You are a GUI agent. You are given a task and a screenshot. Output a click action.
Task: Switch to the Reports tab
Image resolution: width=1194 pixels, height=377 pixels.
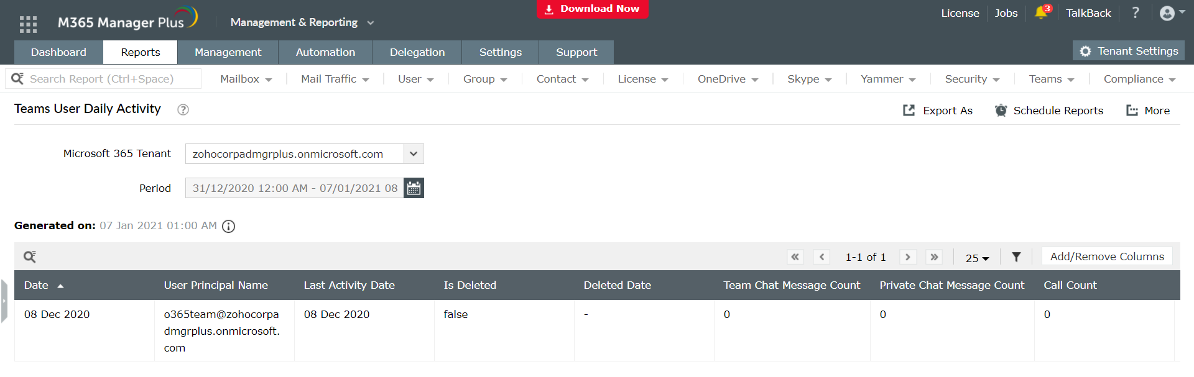[x=141, y=52]
